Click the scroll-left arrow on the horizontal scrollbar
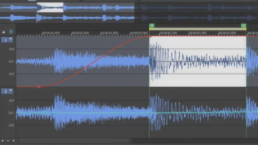The height and width of the screenshot is (145, 258). click(x=13, y=141)
